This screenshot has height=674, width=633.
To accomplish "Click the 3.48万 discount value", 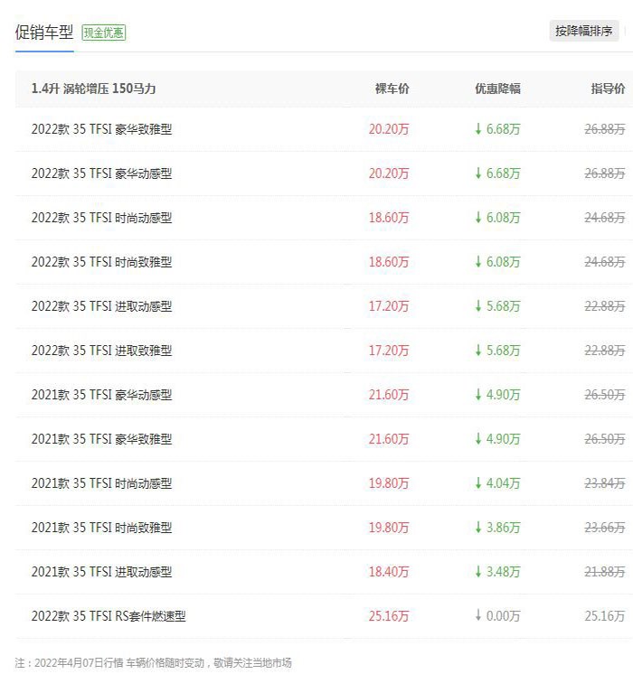I will [497, 572].
